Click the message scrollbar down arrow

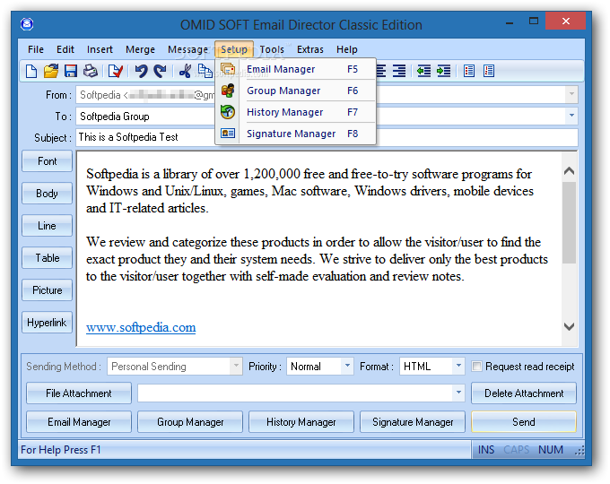(x=569, y=326)
